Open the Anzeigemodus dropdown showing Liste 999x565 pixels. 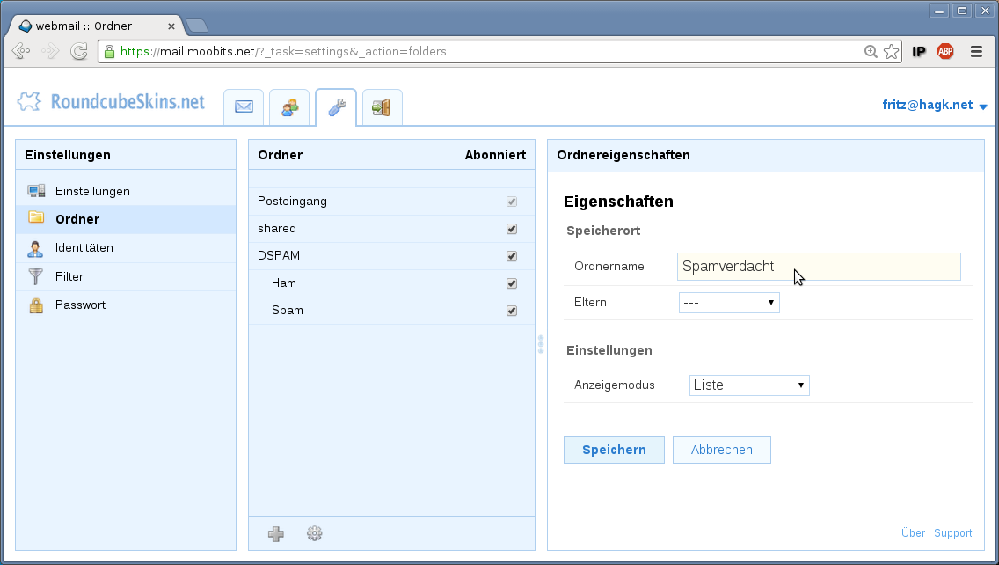[x=749, y=385]
